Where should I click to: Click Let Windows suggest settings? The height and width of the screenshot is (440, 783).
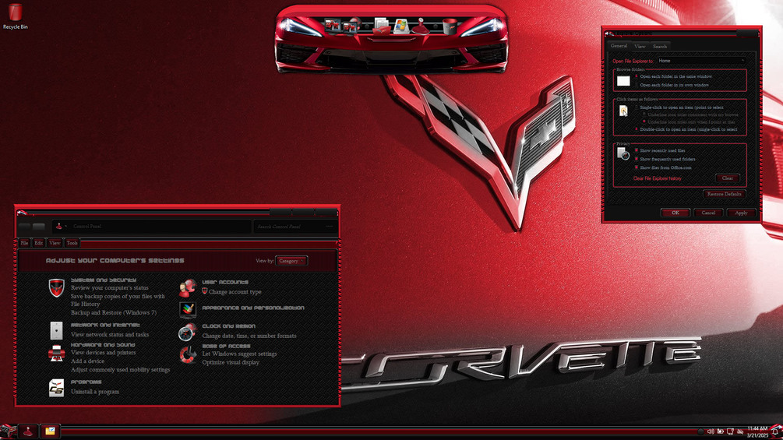click(x=239, y=354)
